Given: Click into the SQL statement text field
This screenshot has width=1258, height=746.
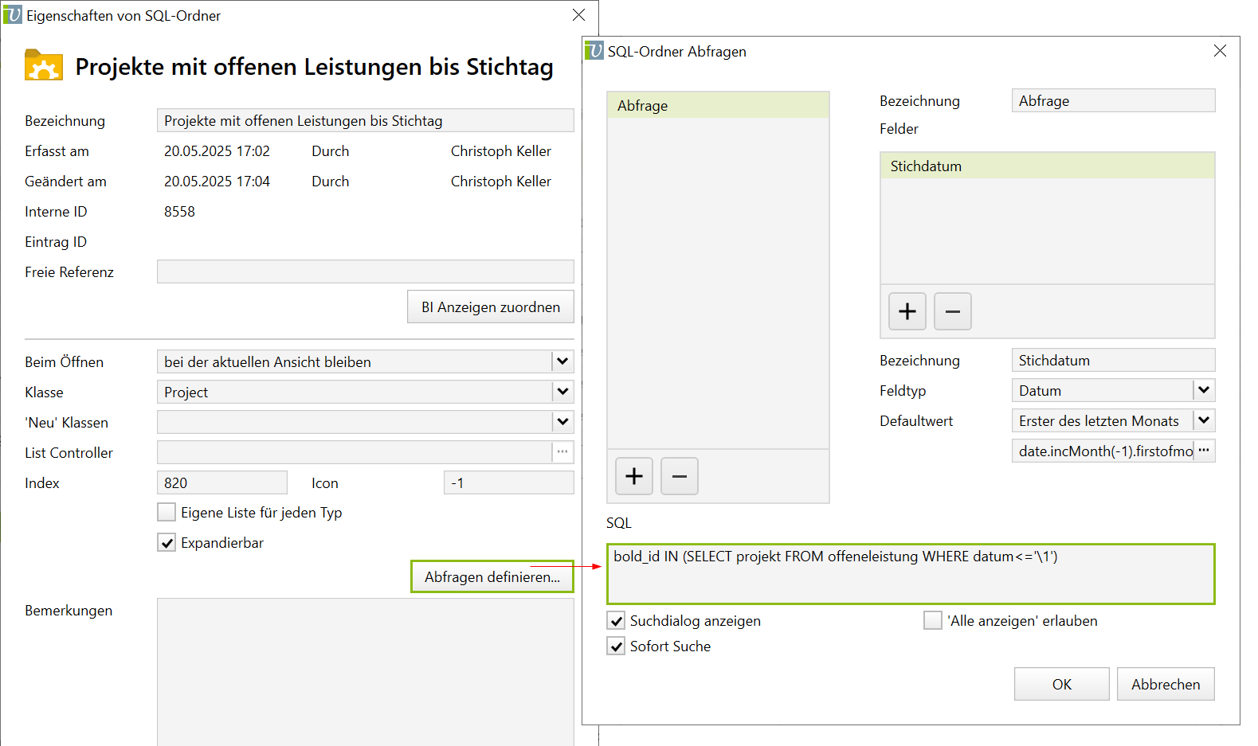Looking at the screenshot, I should pyautogui.click(x=910, y=574).
